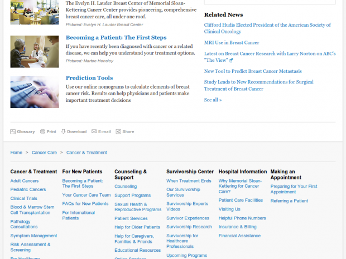
Task: Open Clinical Trials footer link
Action: coord(24,198)
